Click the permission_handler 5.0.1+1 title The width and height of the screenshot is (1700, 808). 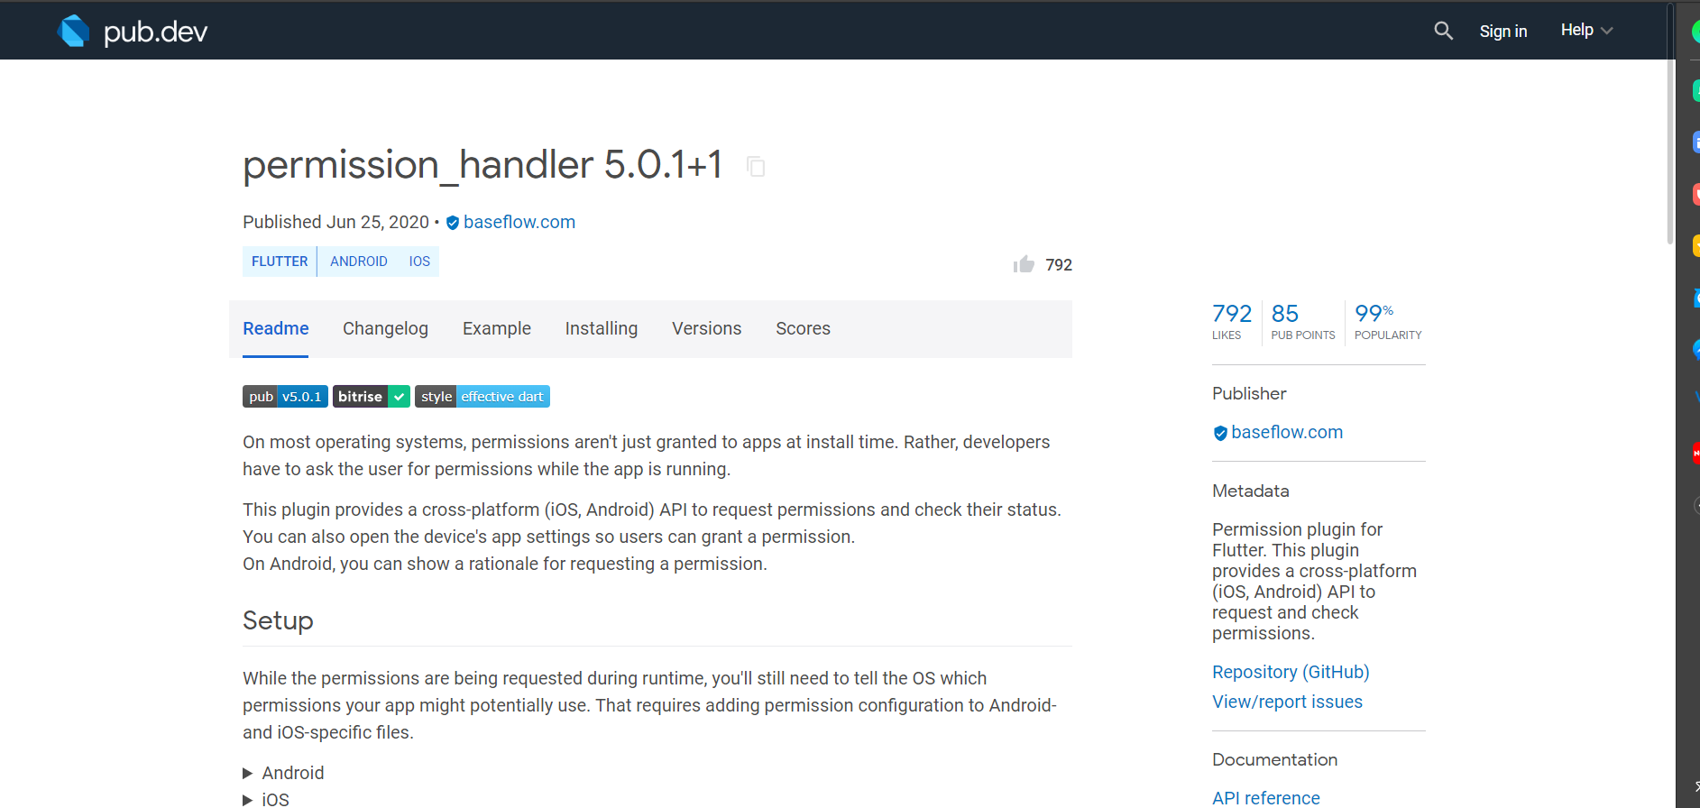click(482, 164)
